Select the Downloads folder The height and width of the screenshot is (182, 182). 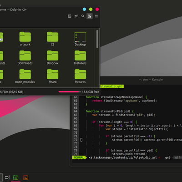25,58
